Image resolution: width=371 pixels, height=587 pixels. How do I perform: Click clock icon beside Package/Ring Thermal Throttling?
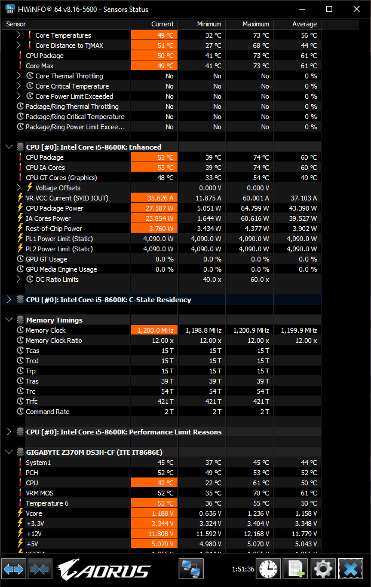click(x=20, y=107)
